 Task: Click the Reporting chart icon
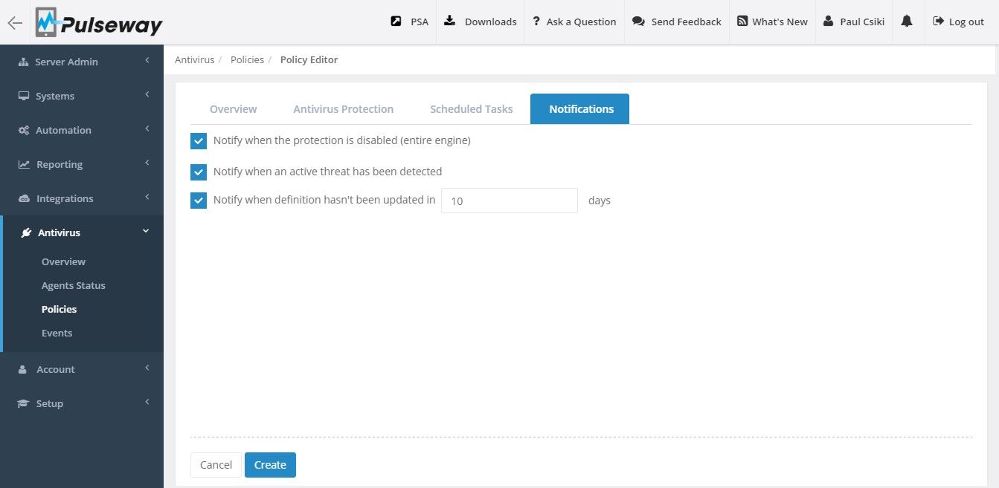(24, 165)
